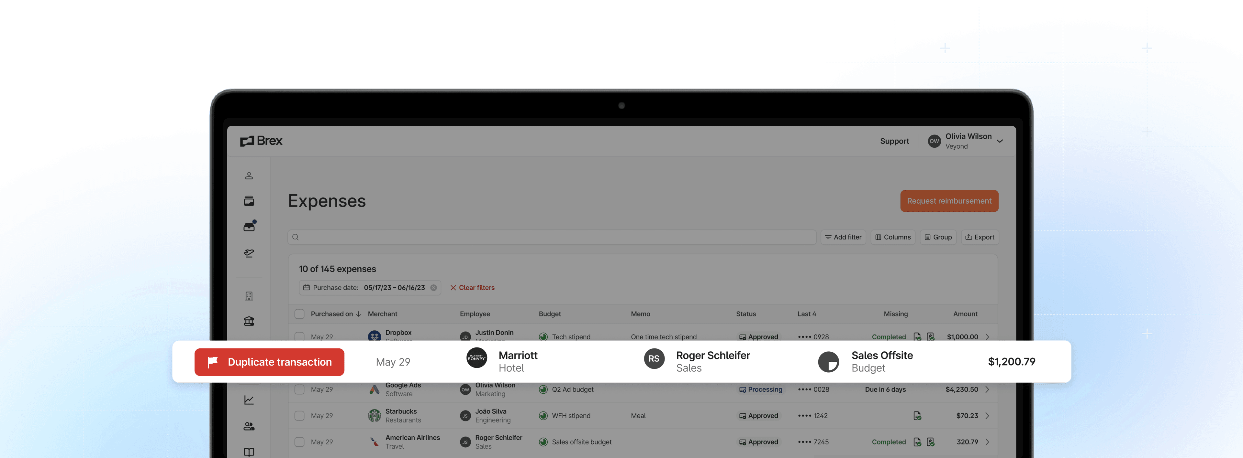The height and width of the screenshot is (458, 1243).
Task: Click inside the expenses search field
Action: pyautogui.click(x=550, y=237)
